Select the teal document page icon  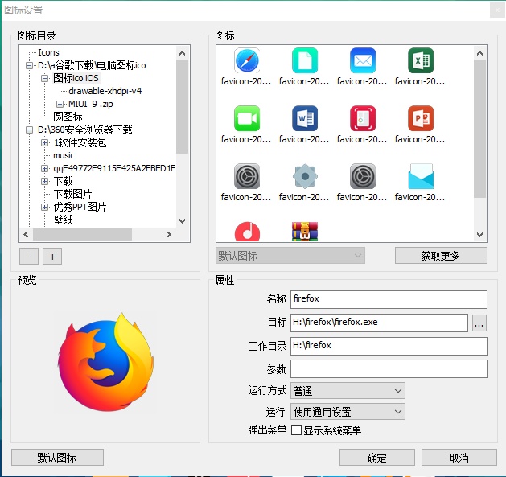tap(305, 60)
